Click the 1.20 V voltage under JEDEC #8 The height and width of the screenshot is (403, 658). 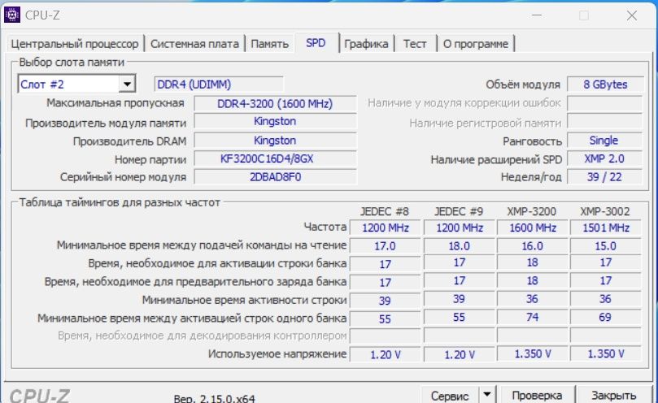[x=385, y=355]
